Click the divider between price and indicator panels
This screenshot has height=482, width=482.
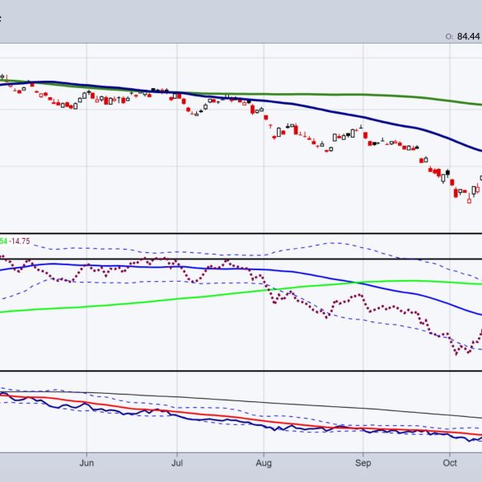[241, 234]
